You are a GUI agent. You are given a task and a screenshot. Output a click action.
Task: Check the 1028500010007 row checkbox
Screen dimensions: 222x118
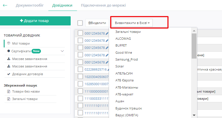tap(80, 84)
